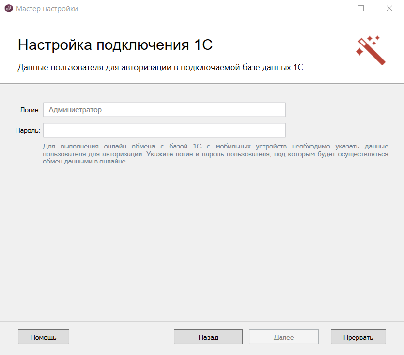Image resolution: width=404 pixels, height=355 pixels.
Task: Close the Мастер настройки window
Action: (389, 8)
